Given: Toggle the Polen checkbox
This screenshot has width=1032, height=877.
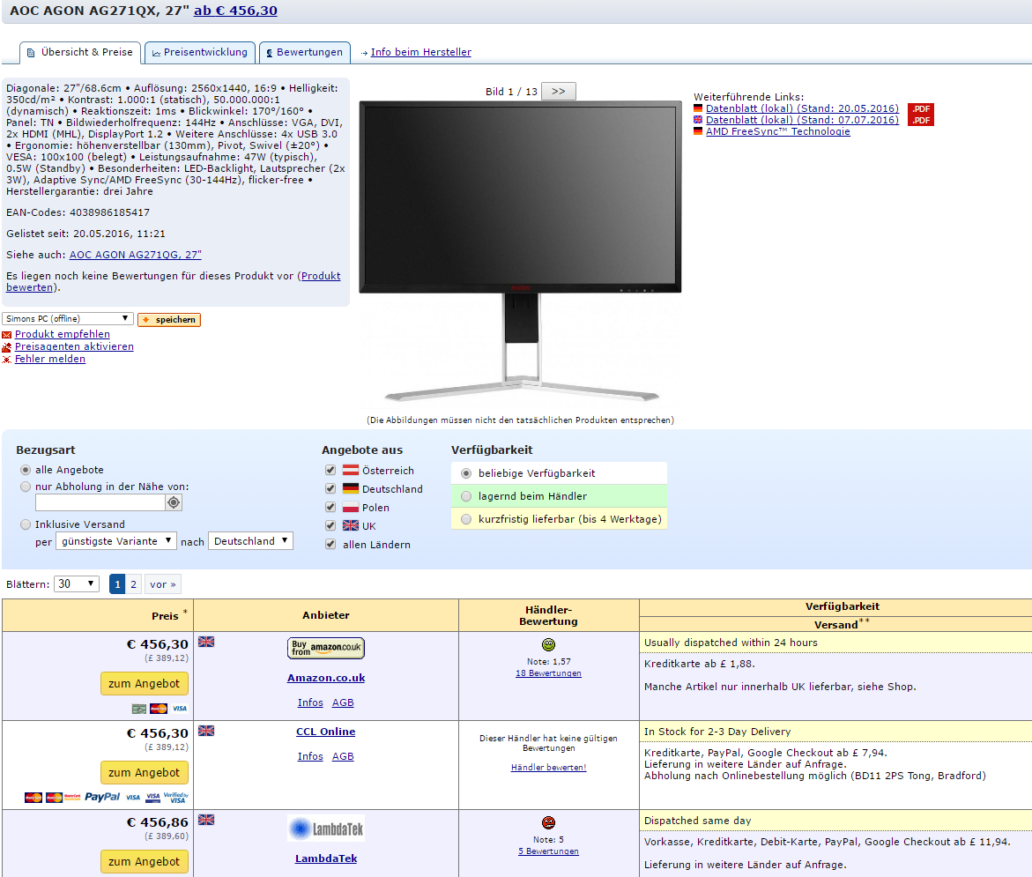Looking at the screenshot, I should coord(330,507).
